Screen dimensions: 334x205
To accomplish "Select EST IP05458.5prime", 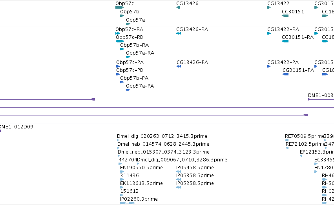I will click(195, 168).
